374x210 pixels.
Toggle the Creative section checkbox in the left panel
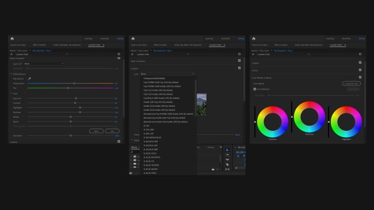tap(119, 141)
